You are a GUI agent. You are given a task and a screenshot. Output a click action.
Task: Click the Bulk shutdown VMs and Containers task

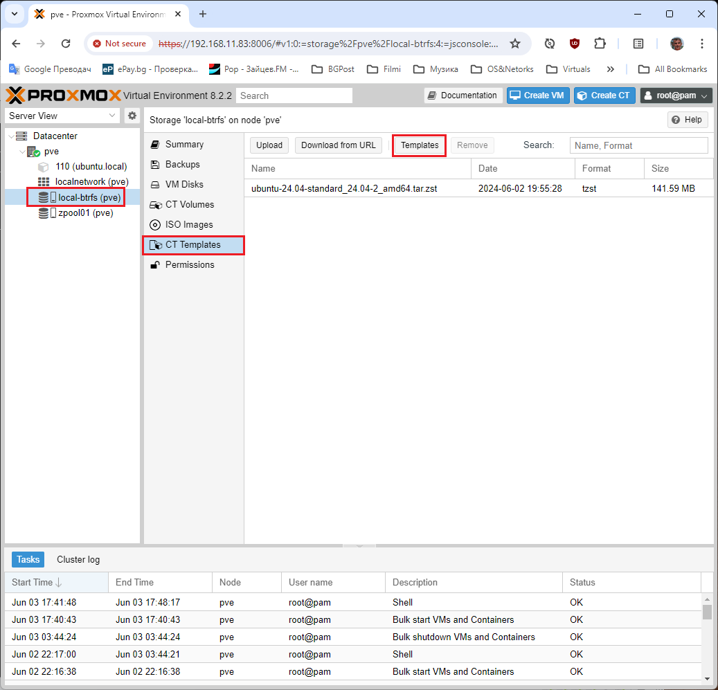coord(353,637)
